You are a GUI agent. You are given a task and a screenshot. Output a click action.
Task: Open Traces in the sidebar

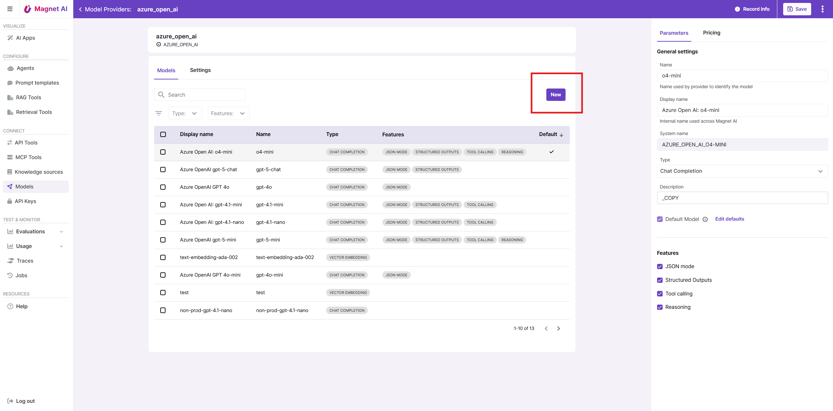[25, 261]
